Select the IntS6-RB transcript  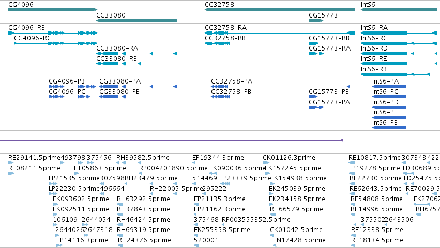(395, 74)
